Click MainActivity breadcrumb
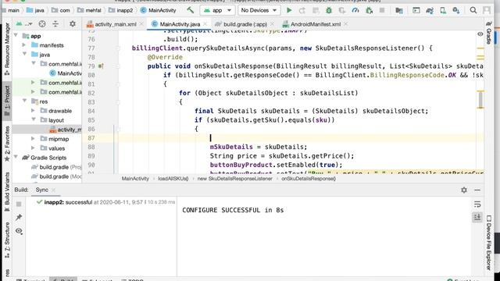 tap(135, 179)
